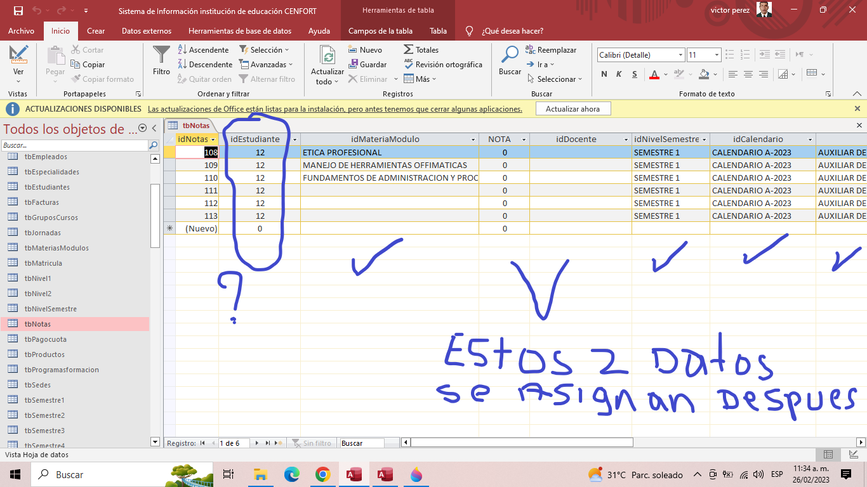Open NOTA column filter arrow
This screenshot has height=487, width=867.
click(524, 140)
